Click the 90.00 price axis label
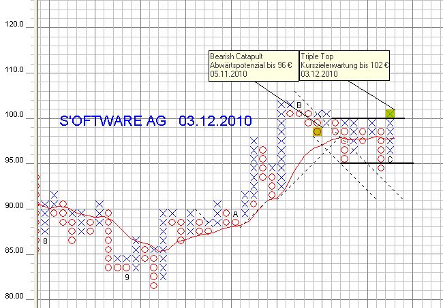This screenshot has height=308, width=443. pyautogui.click(x=14, y=205)
